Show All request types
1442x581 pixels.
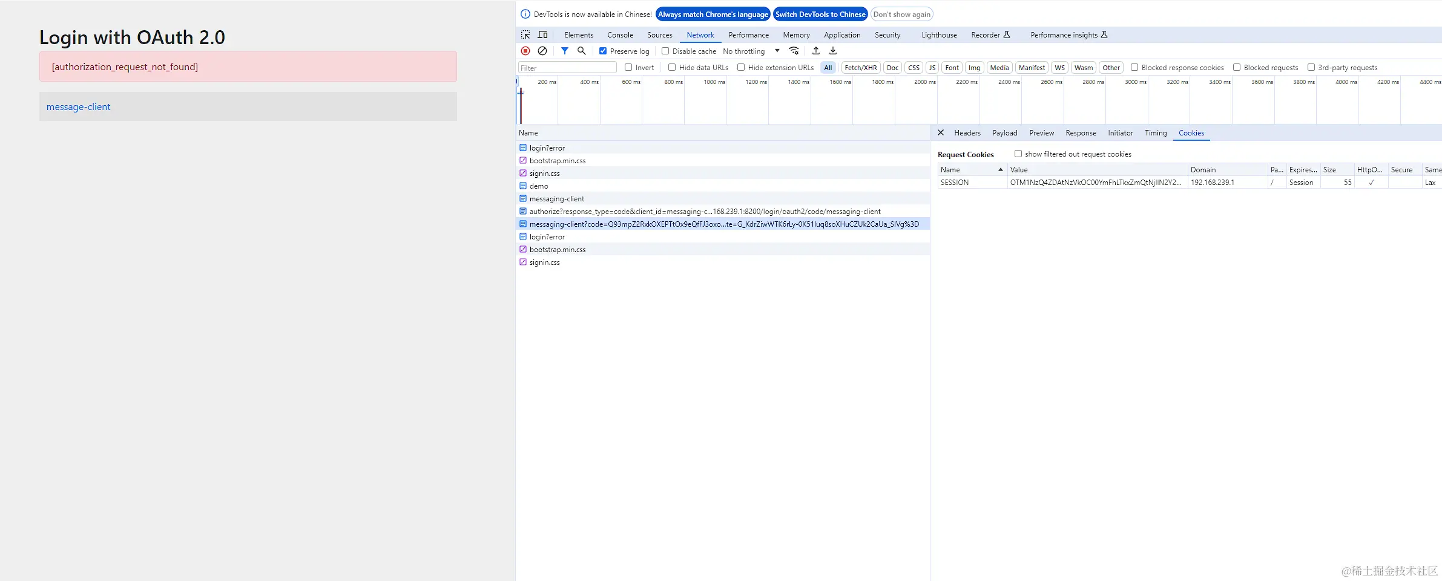tap(828, 68)
